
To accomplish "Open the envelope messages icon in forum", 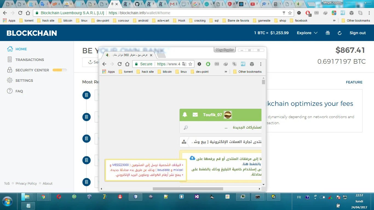I will pyautogui.click(x=195, y=115).
